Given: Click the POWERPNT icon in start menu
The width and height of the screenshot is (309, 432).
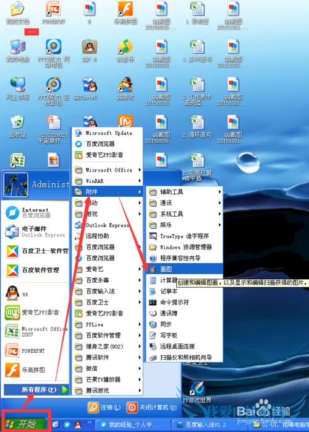Looking at the screenshot, I should 12,350.
